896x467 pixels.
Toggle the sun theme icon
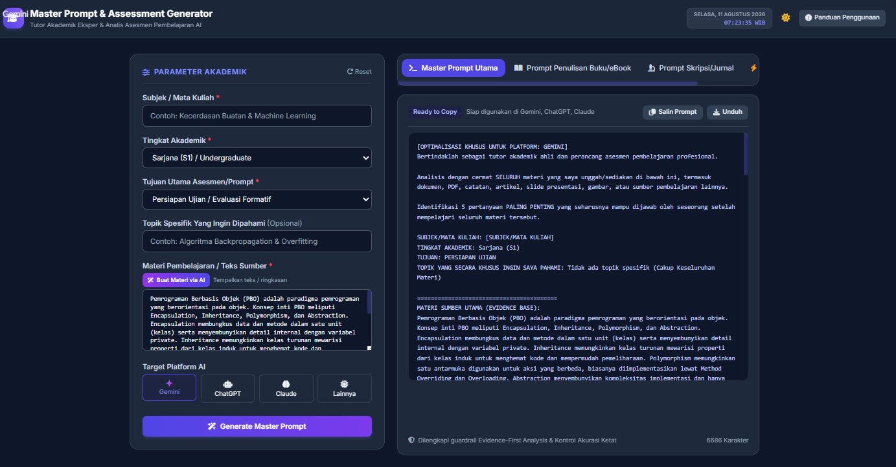(786, 17)
